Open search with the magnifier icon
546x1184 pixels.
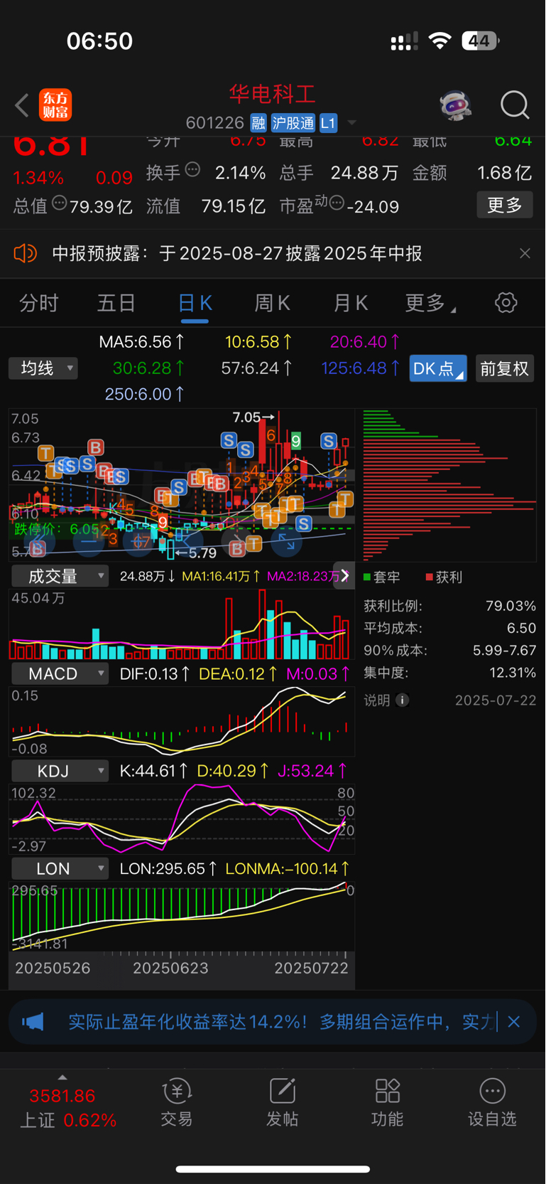(515, 105)
